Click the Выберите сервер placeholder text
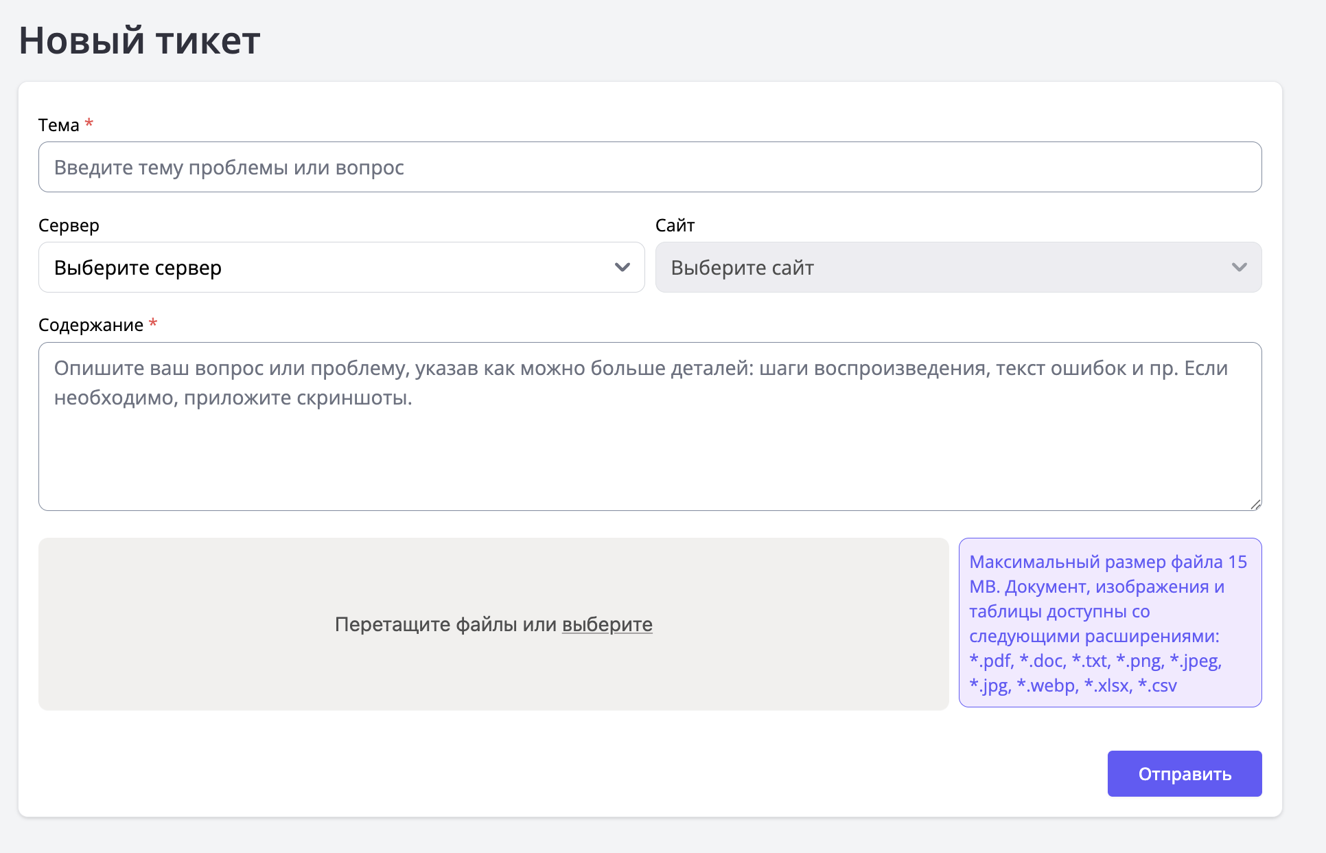The width and height of the screenshot is (1326, 853). click(x=137, y=267)
